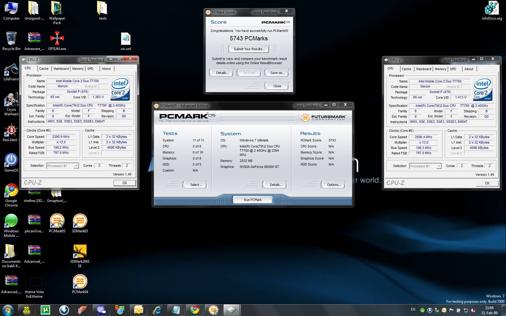This screenshot has height=316, width=506.
Task: Click Run PCMark button
Action: pos(253,200)
